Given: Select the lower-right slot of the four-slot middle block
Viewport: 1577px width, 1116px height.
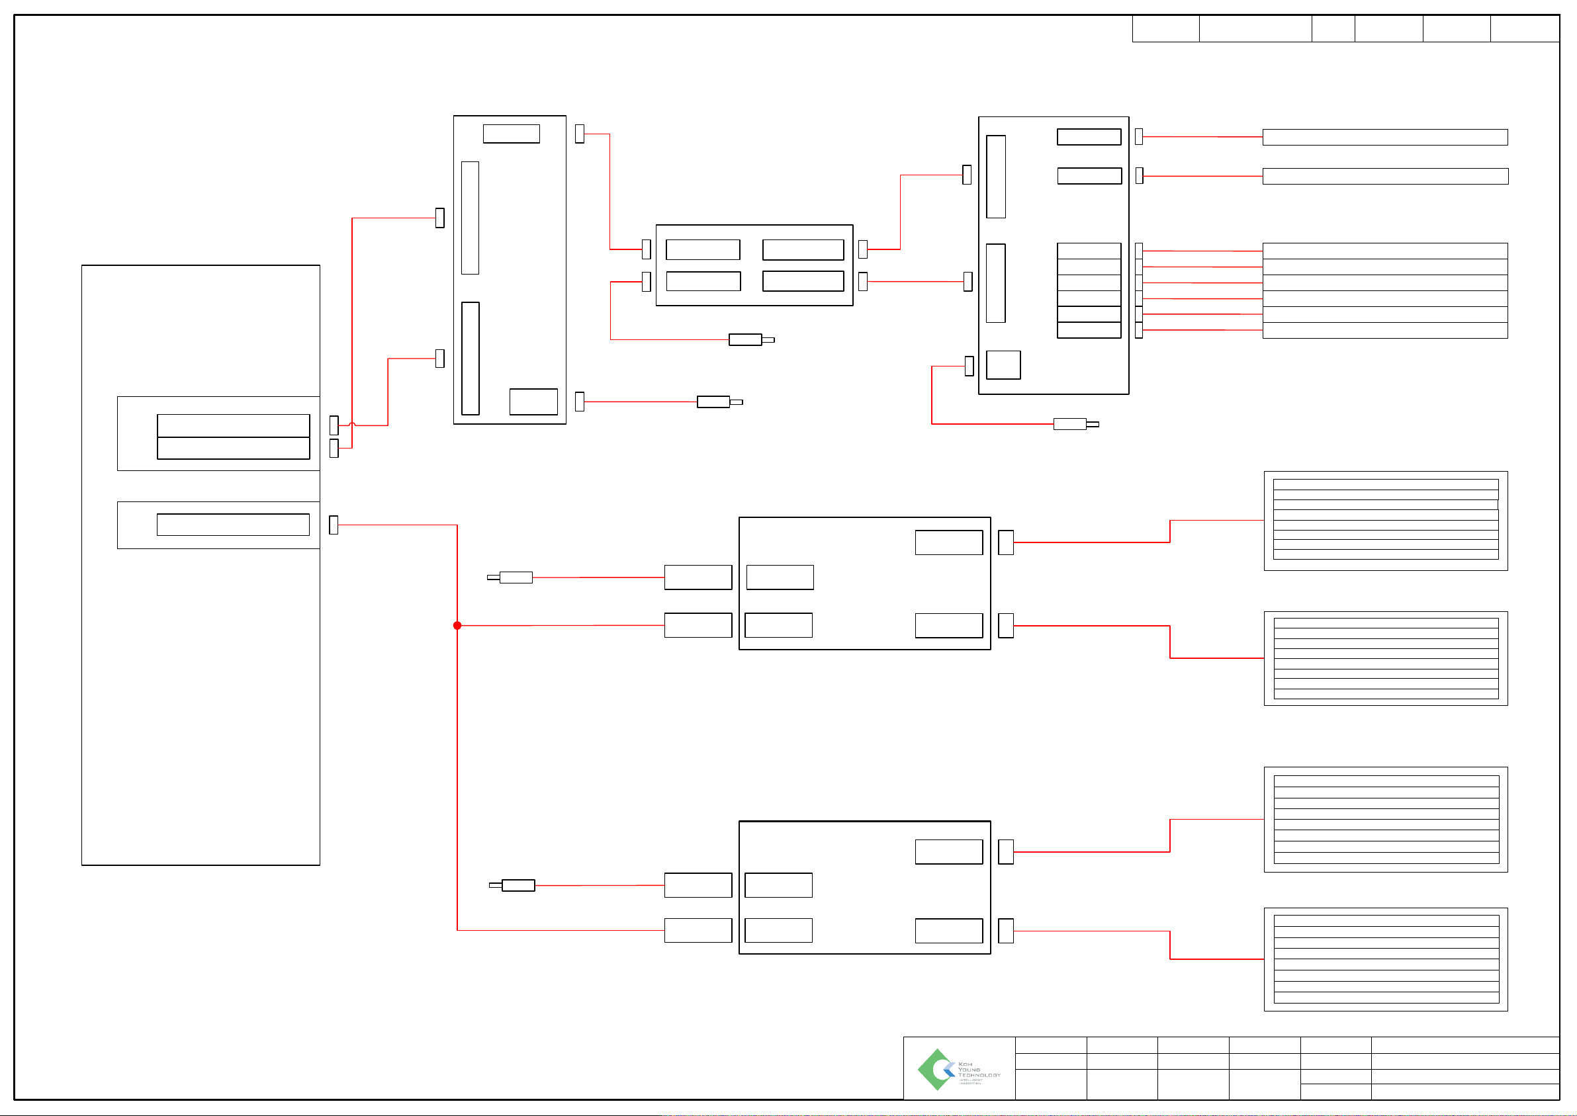Looking at the screenshot, I should point(803,281).
